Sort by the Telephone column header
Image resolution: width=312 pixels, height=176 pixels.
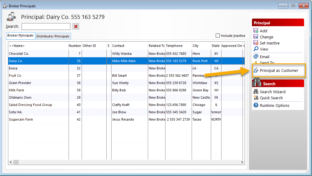coord(179,46)
